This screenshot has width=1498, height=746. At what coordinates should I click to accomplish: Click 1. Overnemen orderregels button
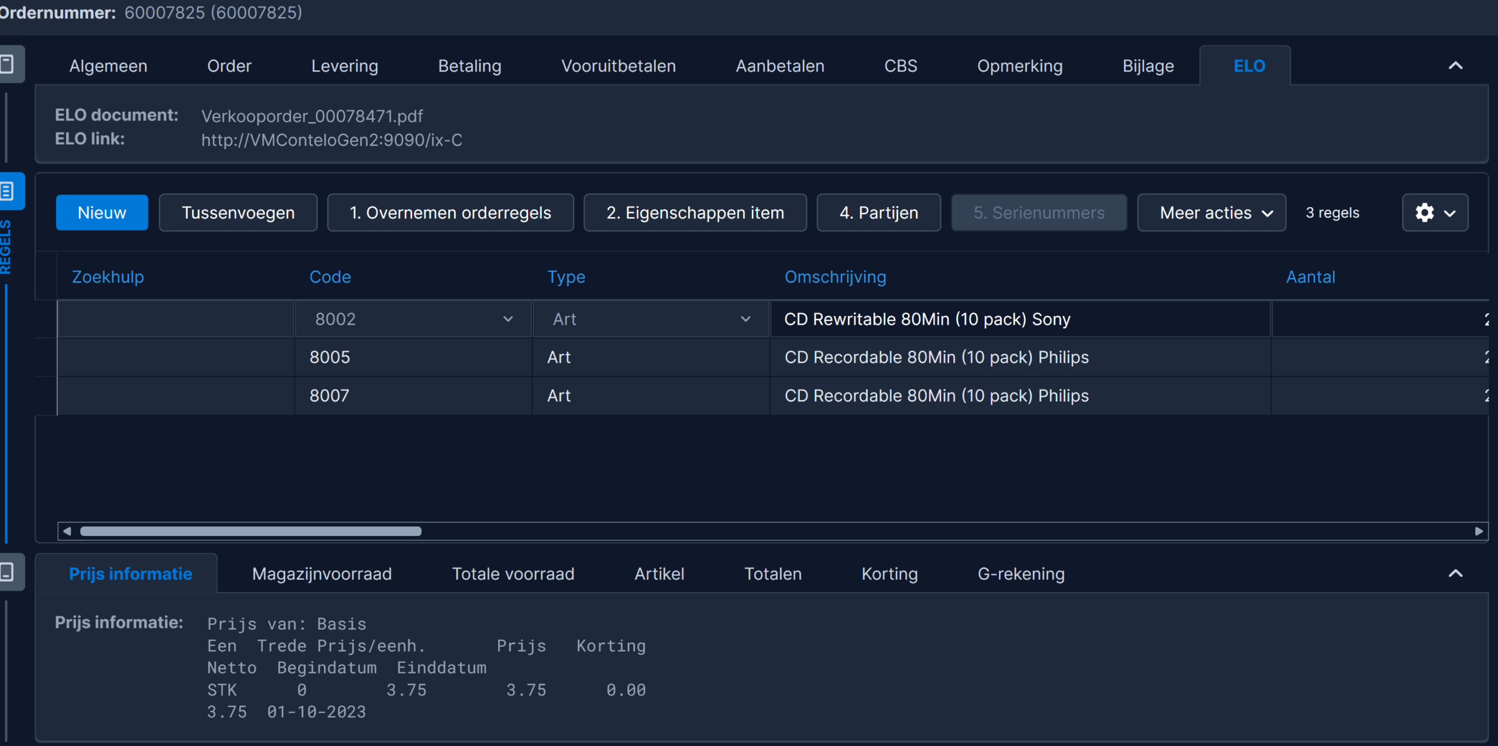click(x=450, y=212)
